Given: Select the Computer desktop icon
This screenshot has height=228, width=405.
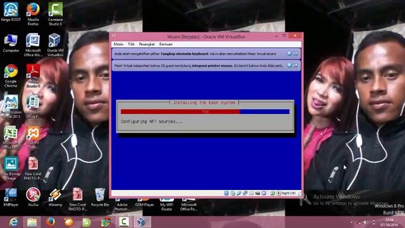Looking at the screenshot, I should tap(11, 43).
